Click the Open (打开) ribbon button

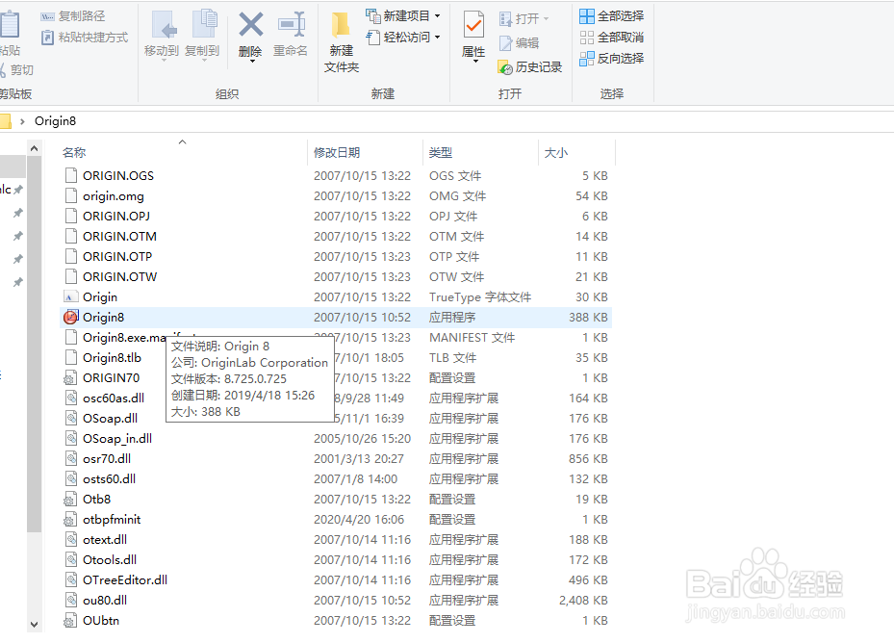[x=524, y=19]
